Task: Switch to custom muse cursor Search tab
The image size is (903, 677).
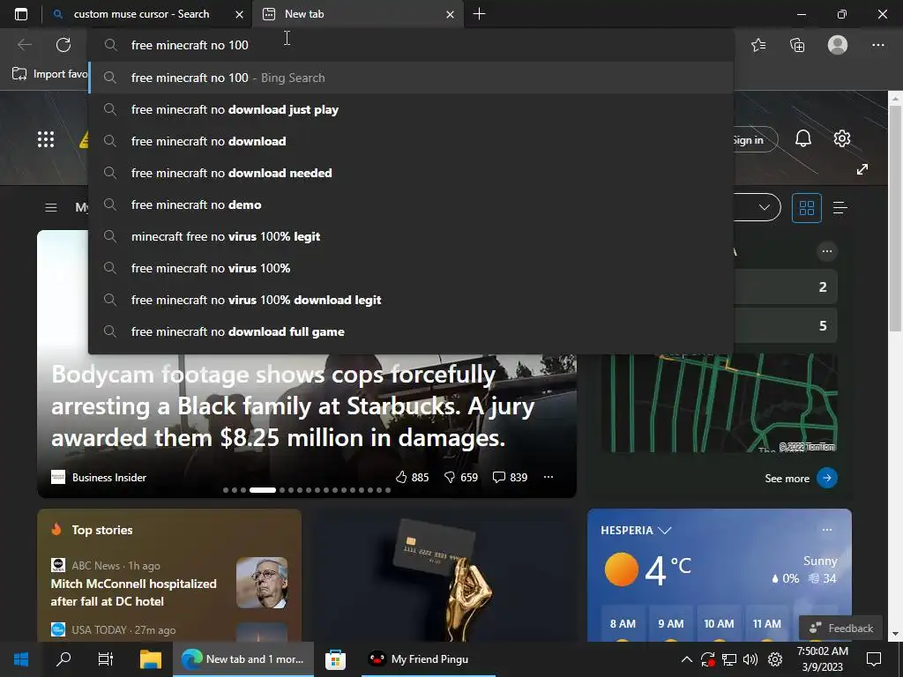Action: (141, 14)
